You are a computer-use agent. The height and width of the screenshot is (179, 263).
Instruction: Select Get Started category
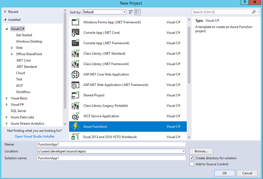24,35
